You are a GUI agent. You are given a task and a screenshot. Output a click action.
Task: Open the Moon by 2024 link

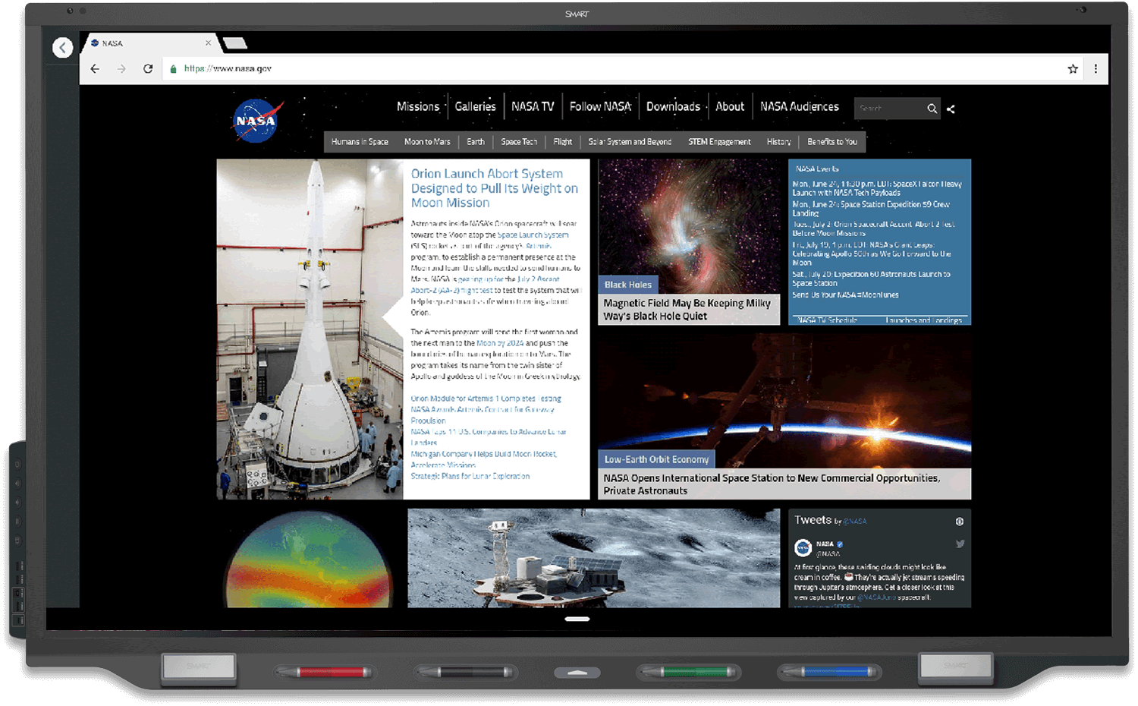500,343
